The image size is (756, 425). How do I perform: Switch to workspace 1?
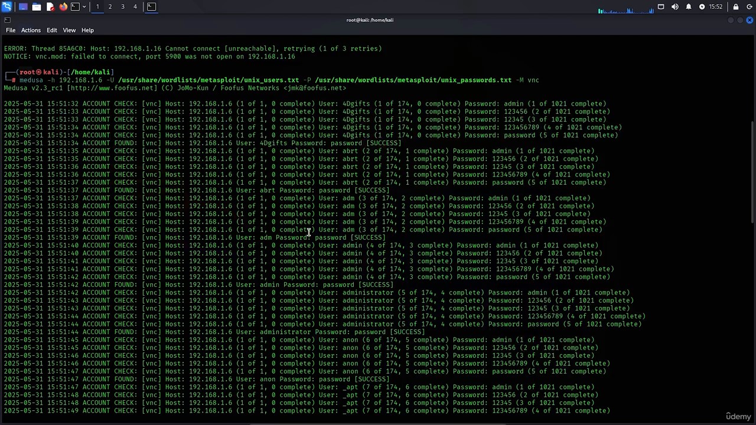pos(97,6)
